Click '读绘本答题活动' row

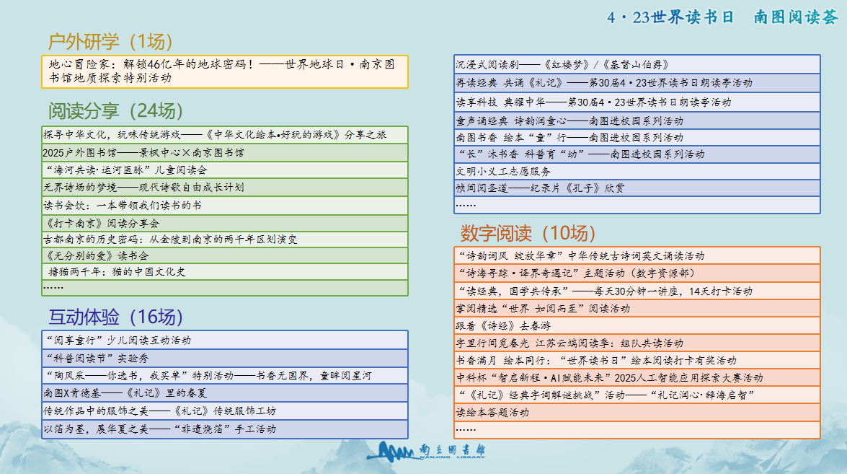[x=637, y=413]
